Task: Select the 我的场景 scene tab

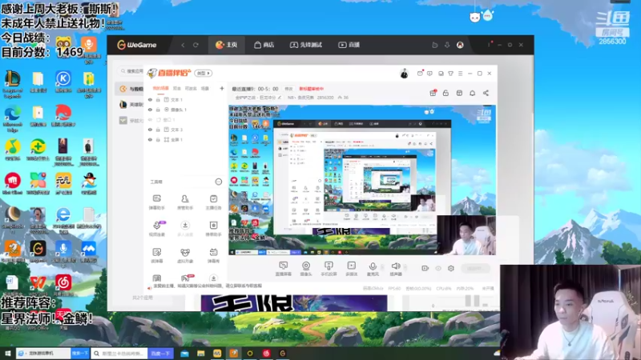Action: (160, 88)
